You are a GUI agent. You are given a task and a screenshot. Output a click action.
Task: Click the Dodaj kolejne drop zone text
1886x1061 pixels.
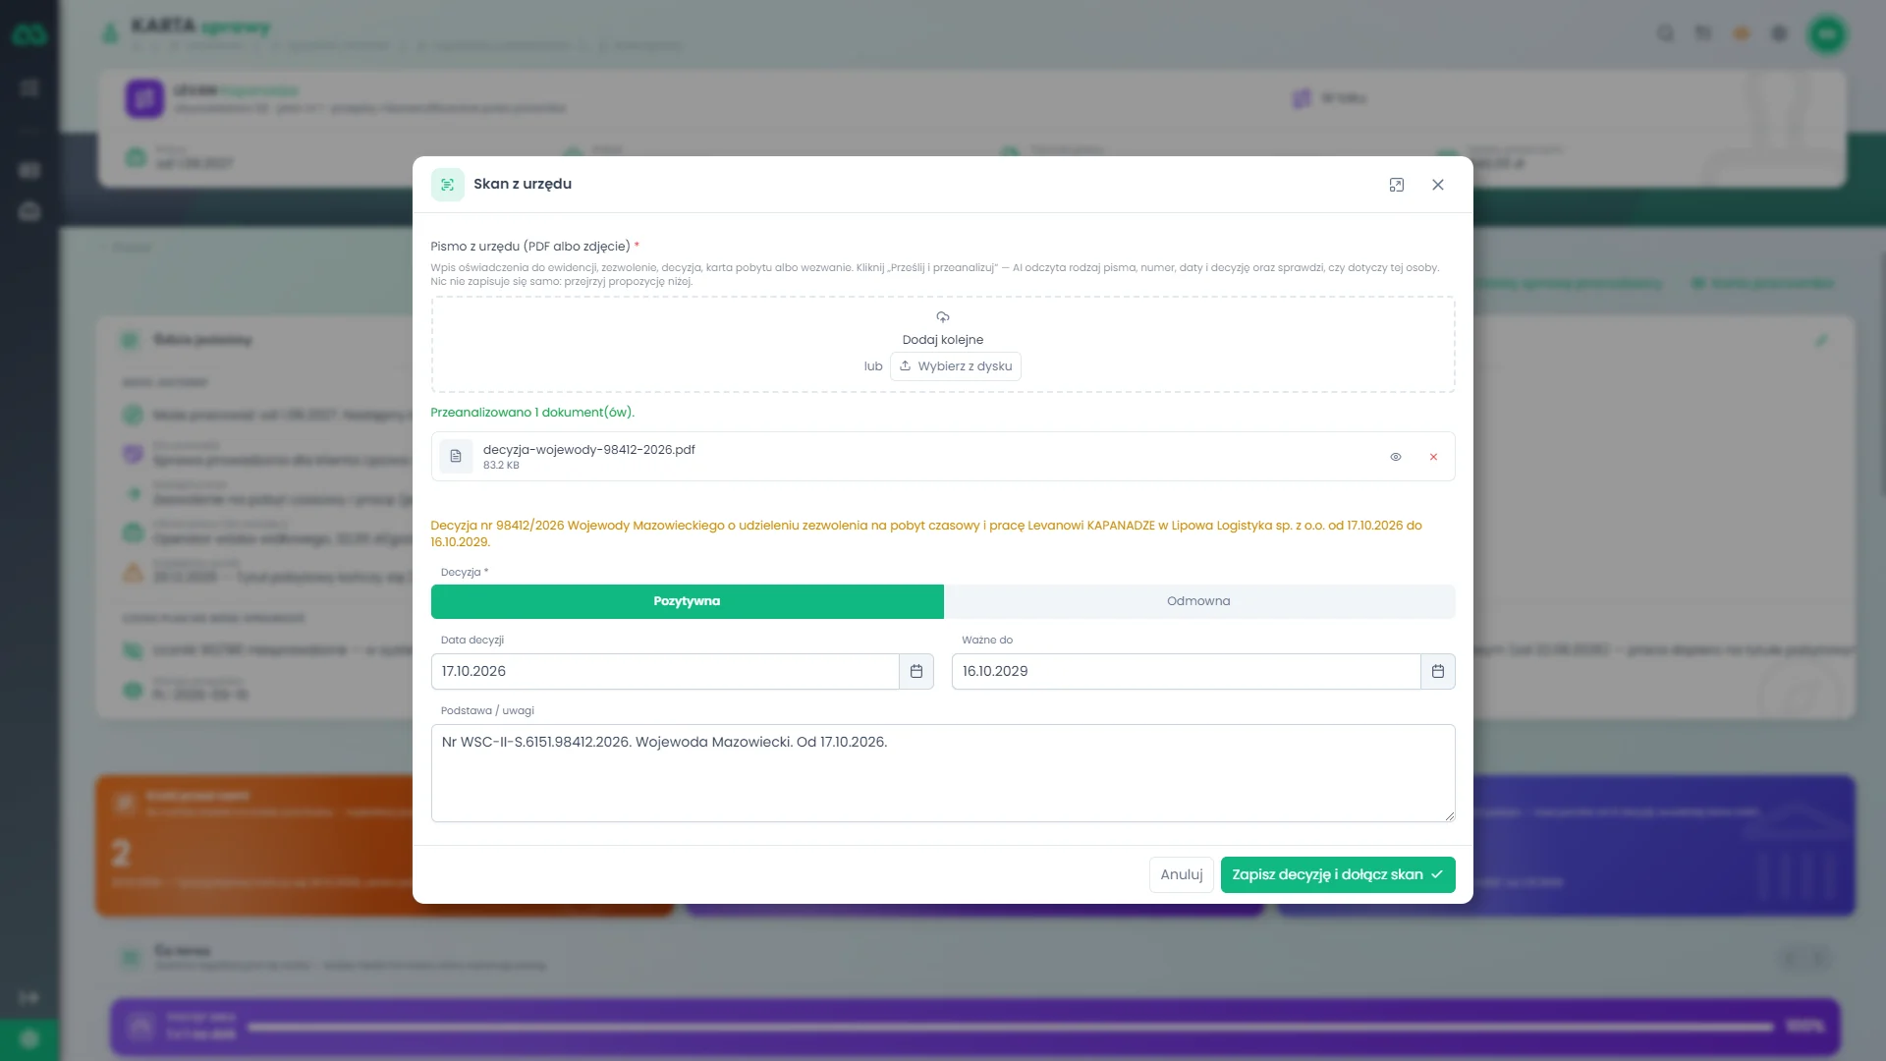(942, 340)
